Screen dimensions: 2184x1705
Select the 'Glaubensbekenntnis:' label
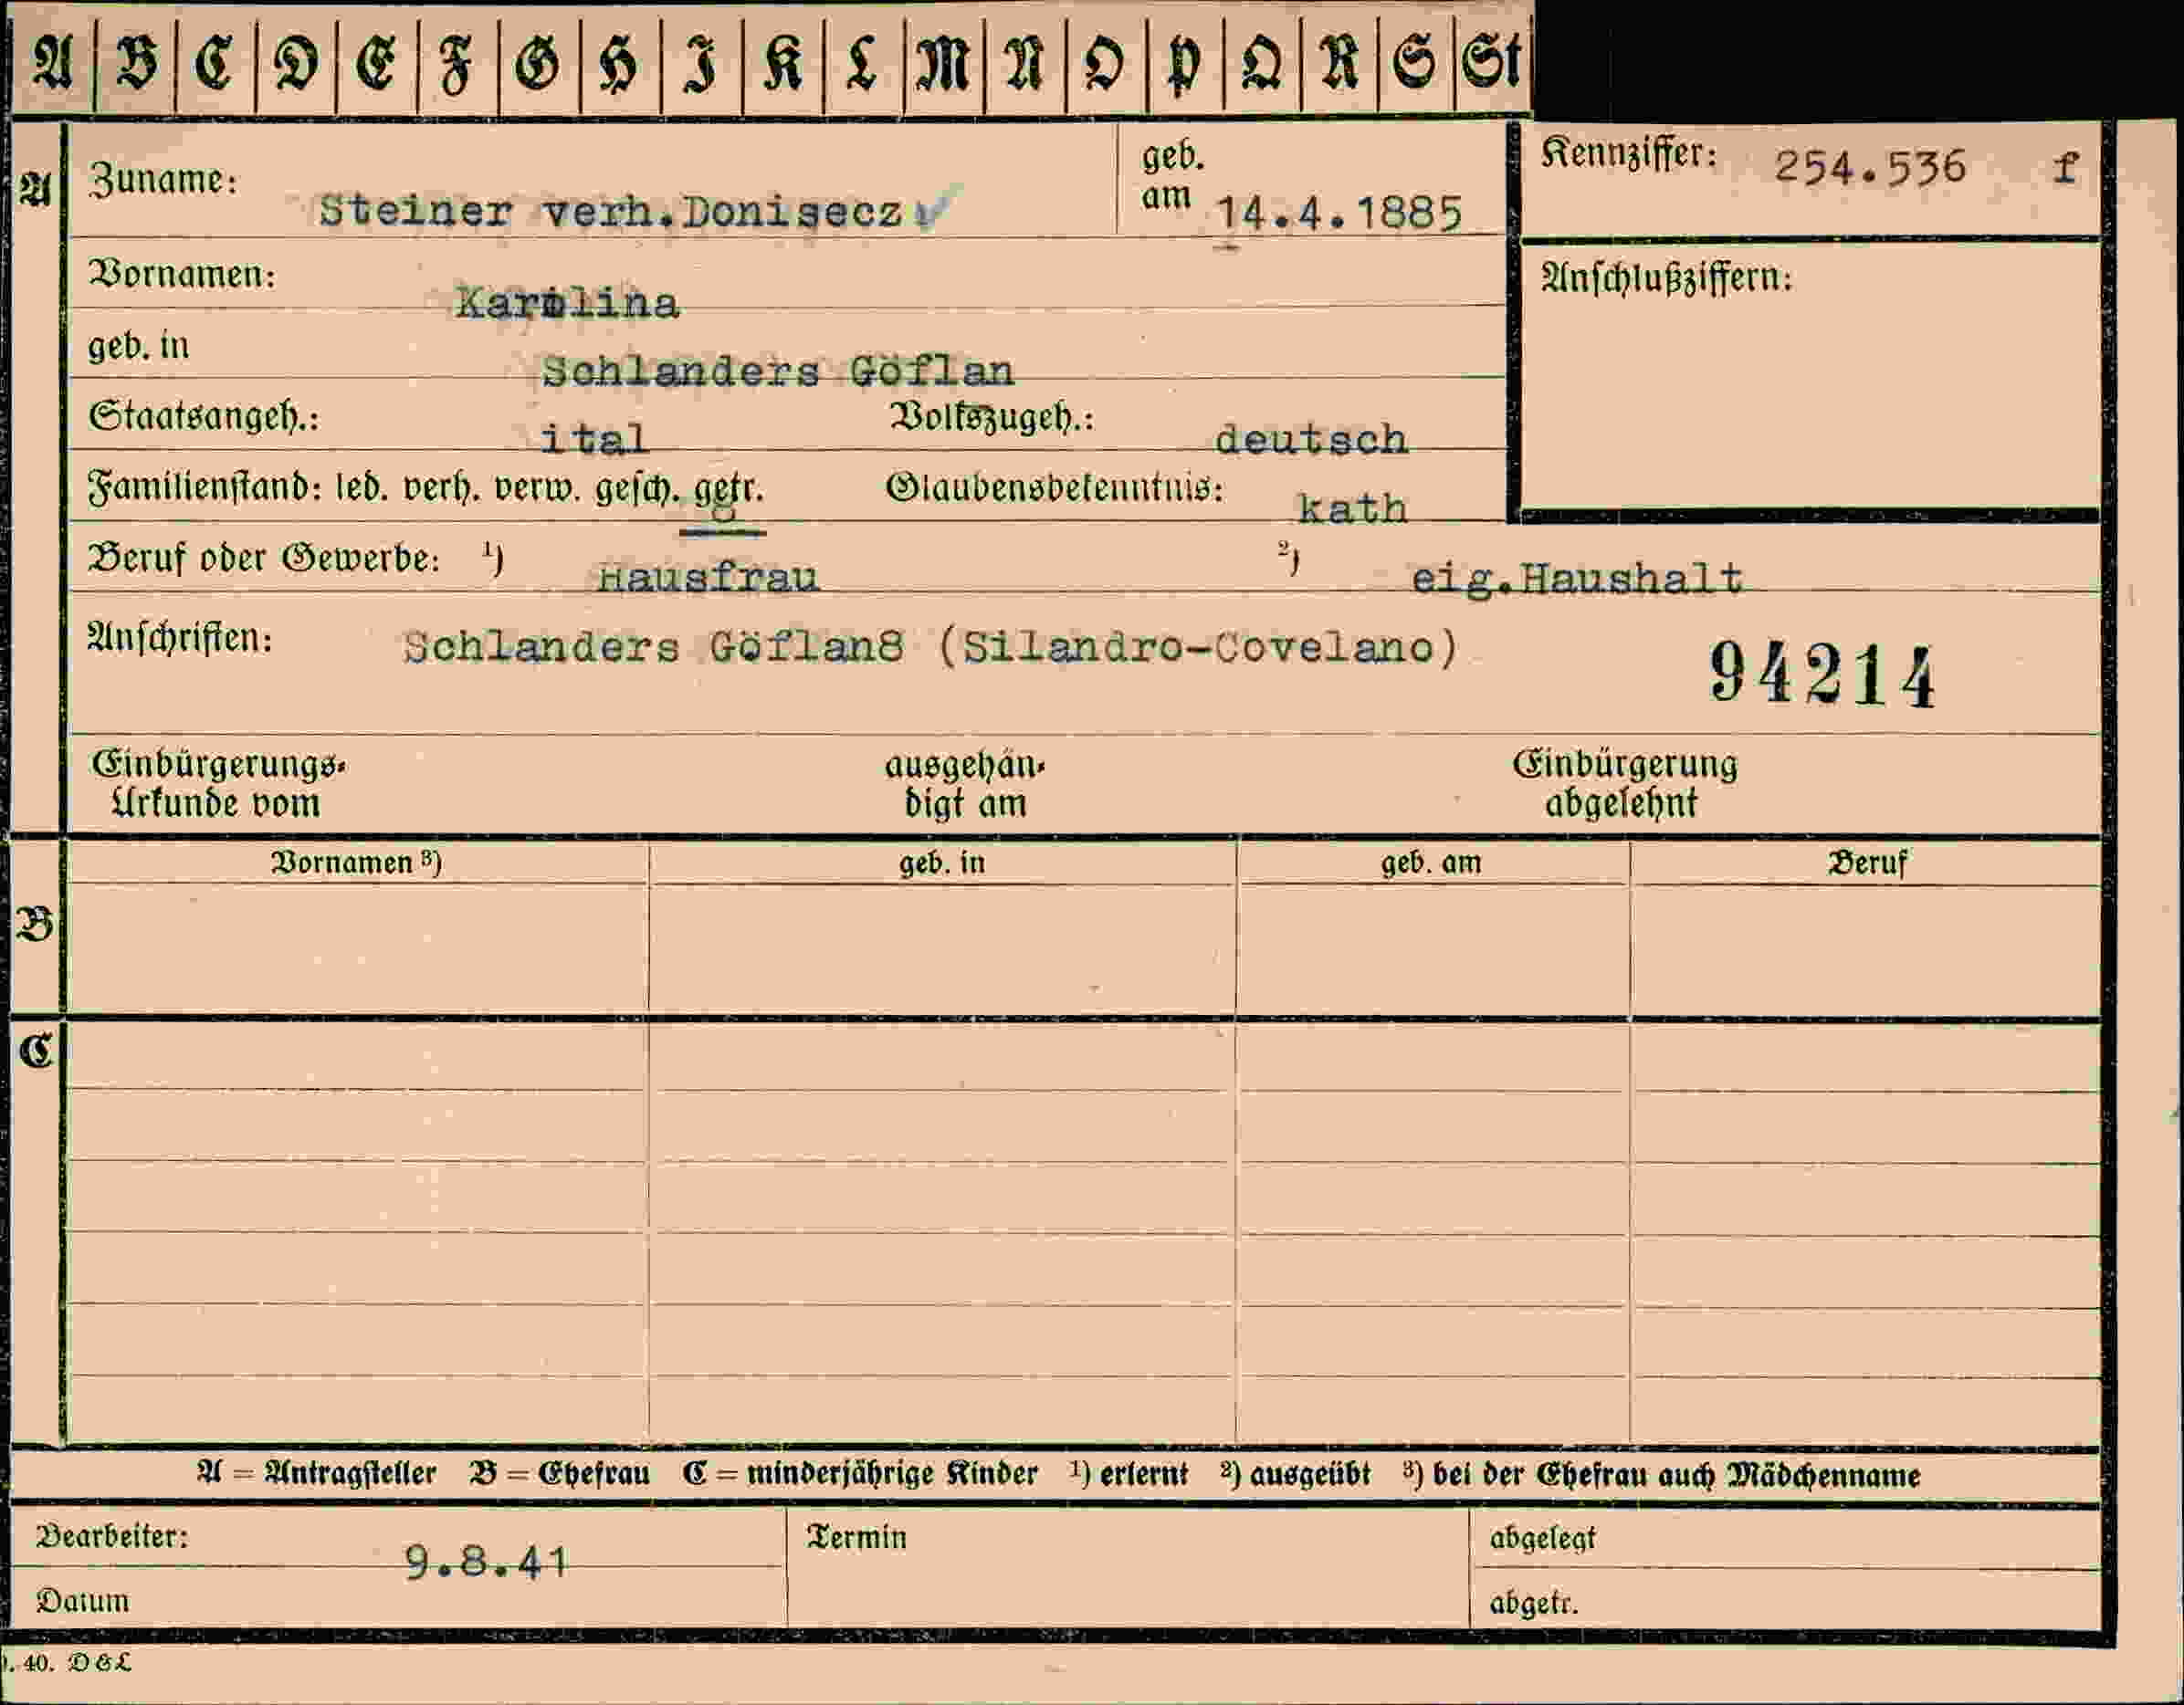[x=1055, y=487]
